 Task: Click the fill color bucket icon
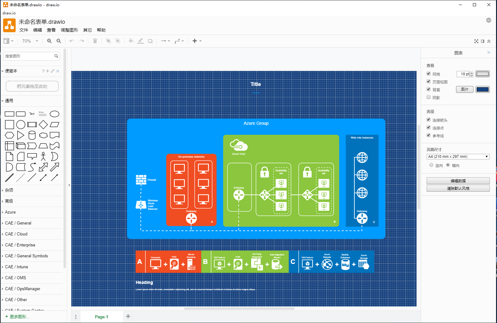[x=131, y=41]
